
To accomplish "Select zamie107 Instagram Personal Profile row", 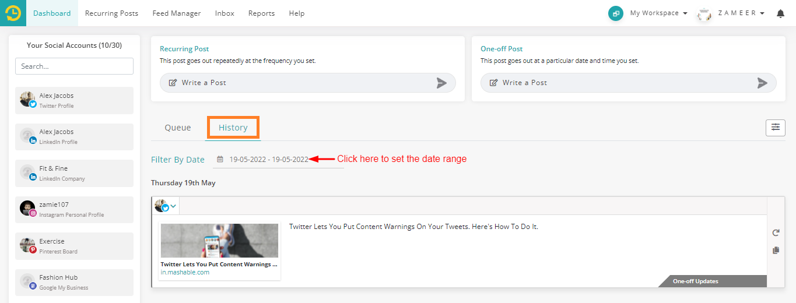I will pos(74,209).
